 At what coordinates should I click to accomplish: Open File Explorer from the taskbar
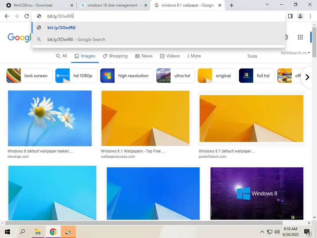[38, 232]
